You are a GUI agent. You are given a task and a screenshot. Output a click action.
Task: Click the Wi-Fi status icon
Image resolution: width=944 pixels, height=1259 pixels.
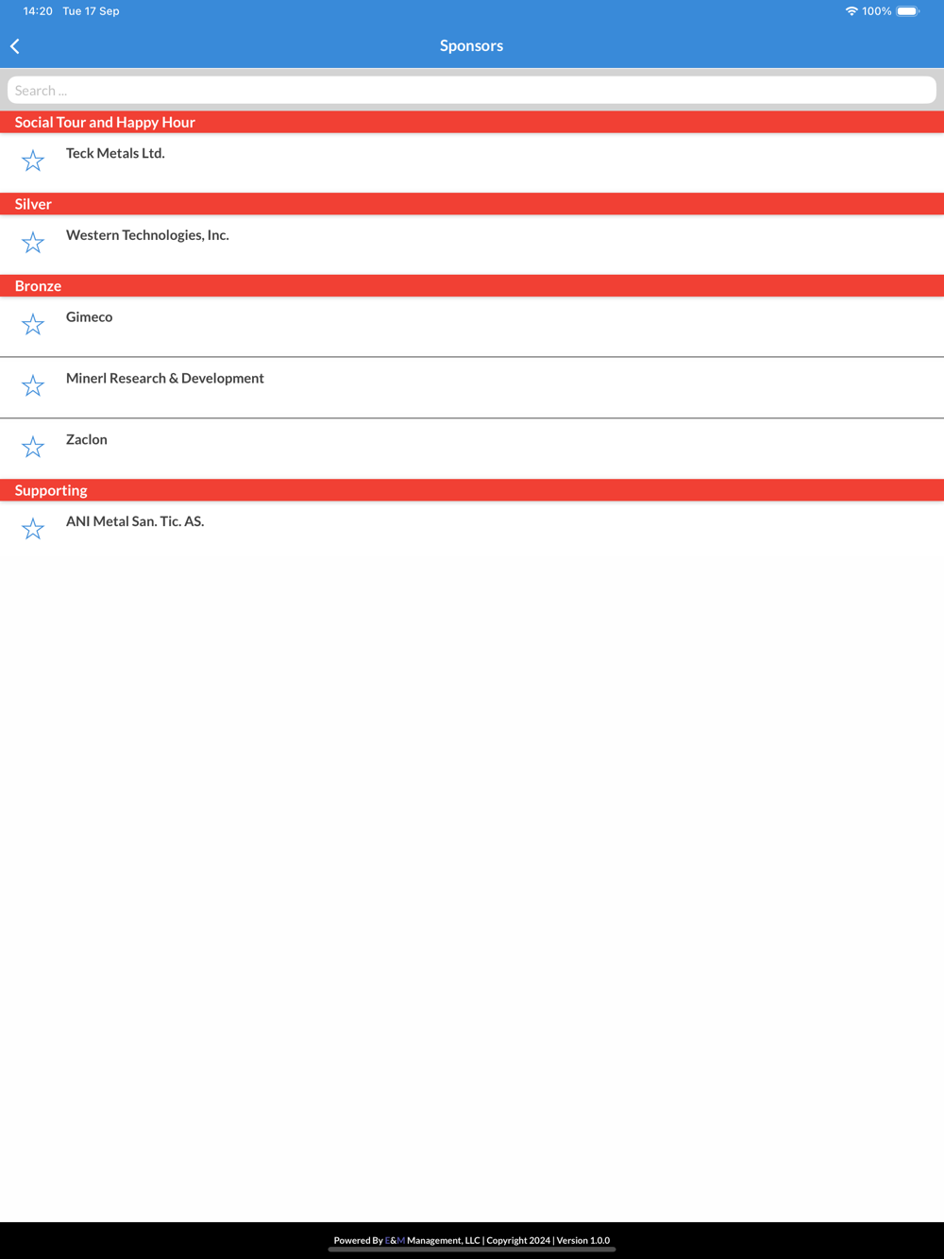pos(851,11)
